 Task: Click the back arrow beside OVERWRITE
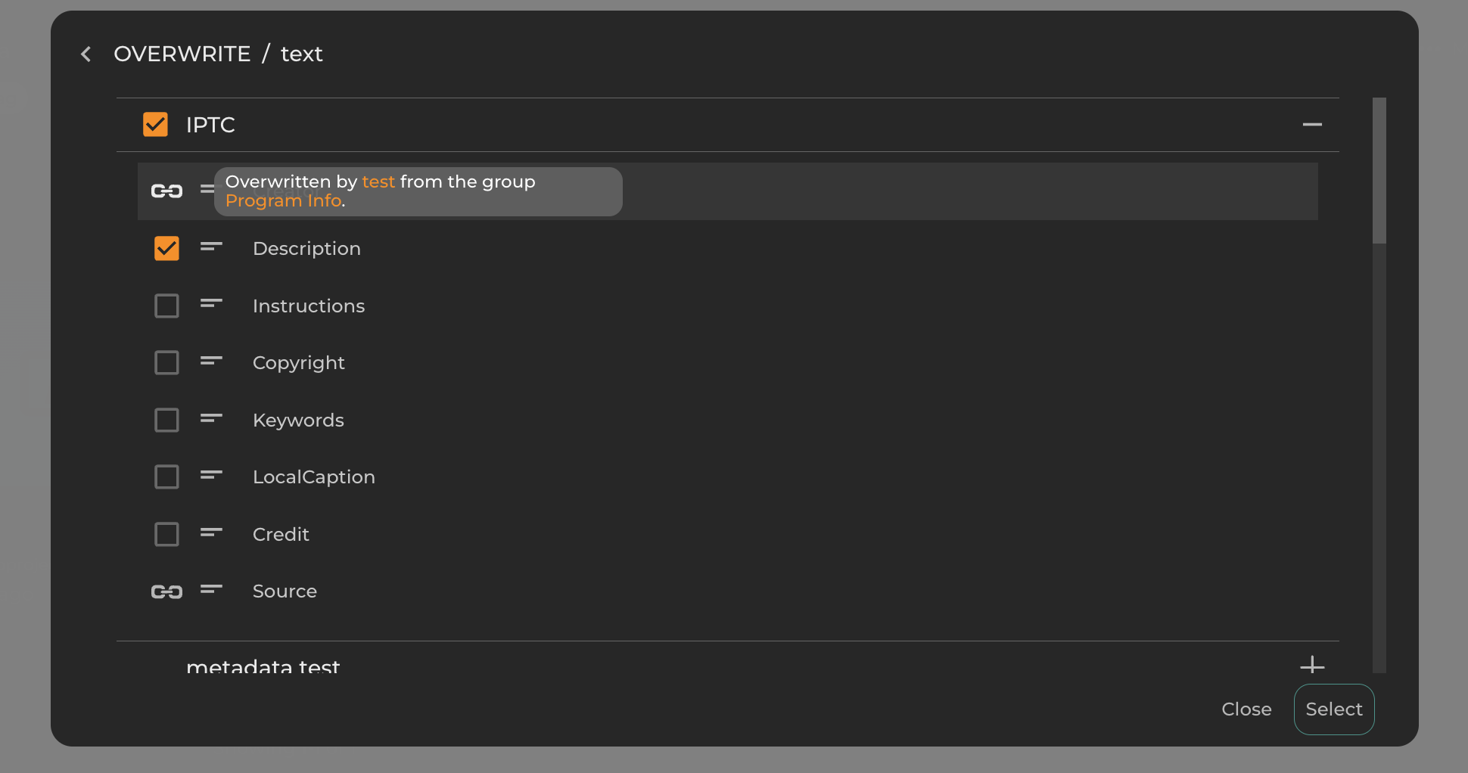86,54
